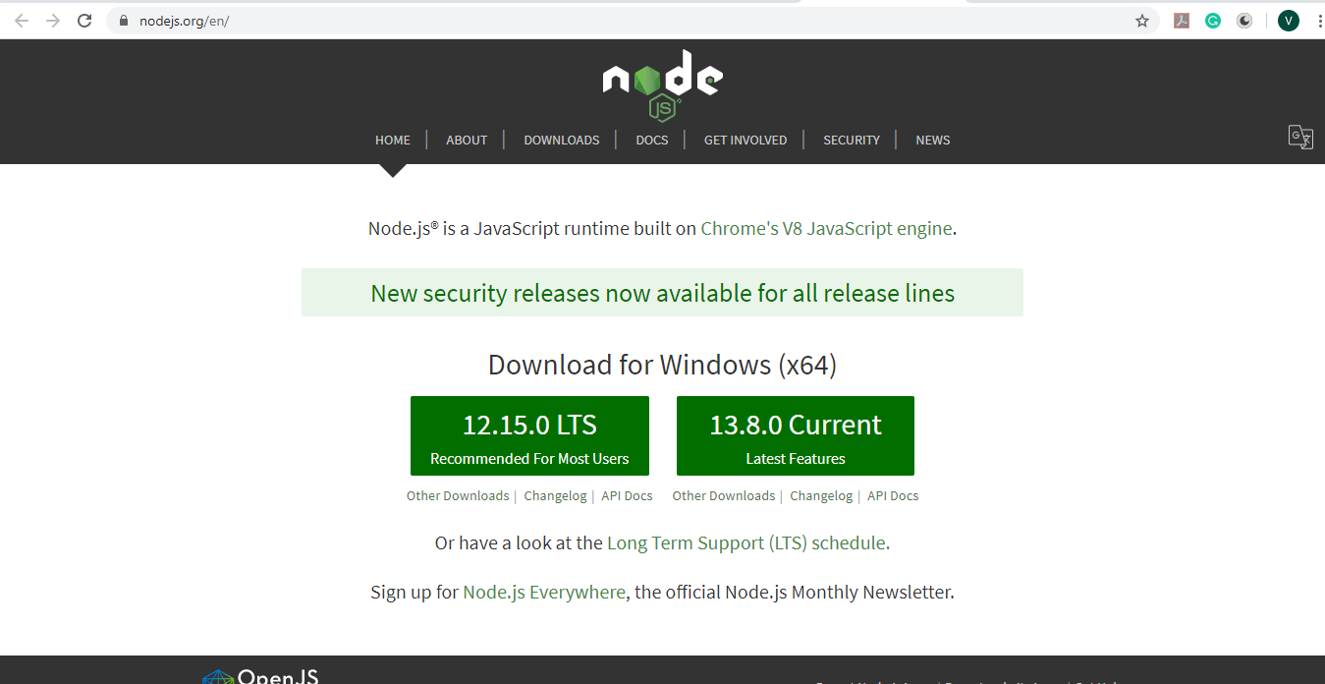The height and width of the screenshot is (684, 1325).
Task: Bookmark this page with the star icon
Action: coord(1142,21)
